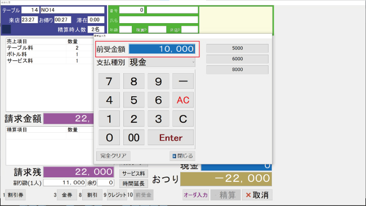The width and height of the screenshot is (366, 206).
Task: Click the 完全クリア full clear button
Action: 113,156
